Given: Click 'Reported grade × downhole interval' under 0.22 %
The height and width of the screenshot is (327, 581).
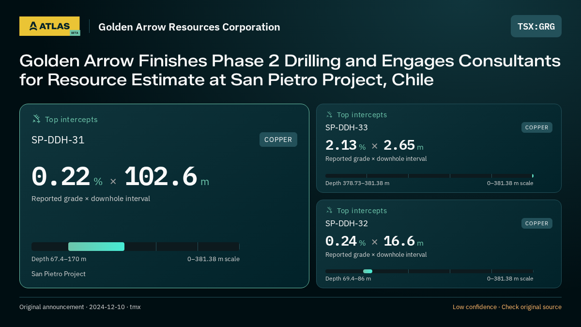Looking at the screenshot, I should [x=91, y=199].
